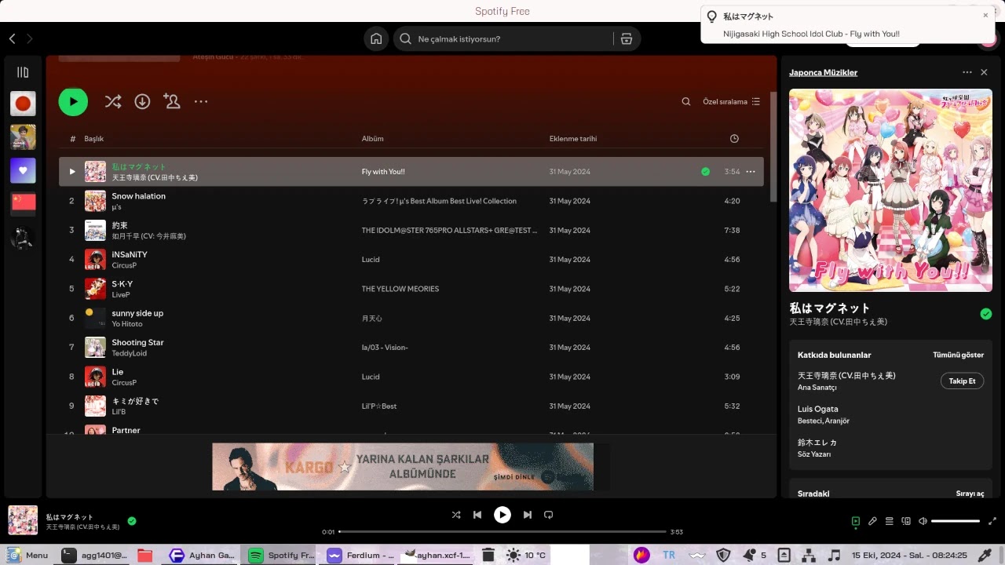The image size is (1005, 565).
Task: Follow artist with 'Takip Et' button
Action: click(962, 381)
